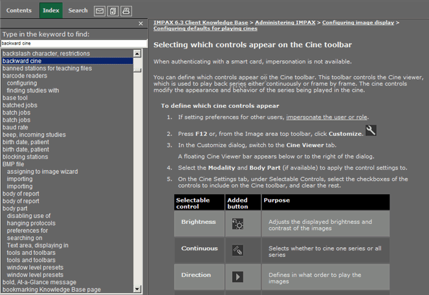Click the index list scroll up arrow

coord(137,53)
